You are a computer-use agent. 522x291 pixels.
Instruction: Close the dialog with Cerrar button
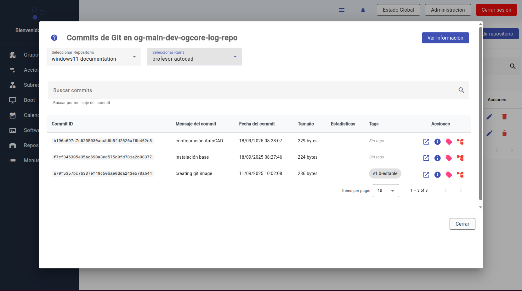pos(462,224)
